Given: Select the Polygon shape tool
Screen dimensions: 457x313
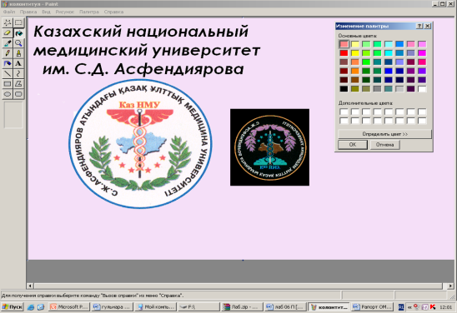Looking at the screenshot, I should point(18,84).
